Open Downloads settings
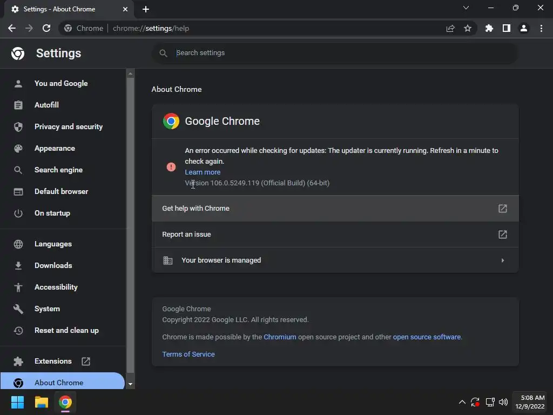The image size is (553, 415). point(53,265)
